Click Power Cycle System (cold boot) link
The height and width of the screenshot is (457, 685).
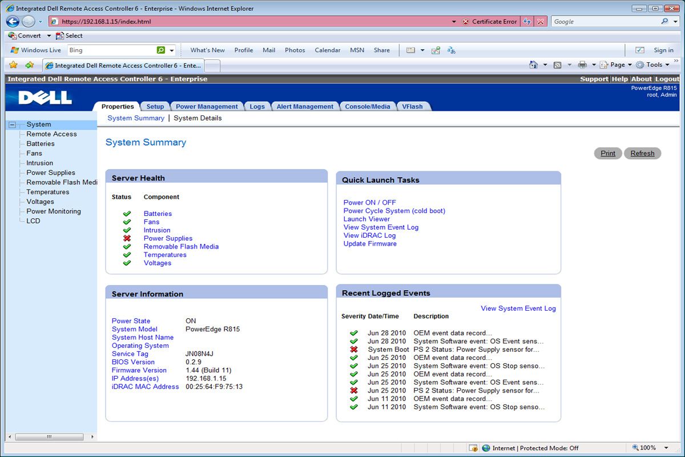click(x=394, y=211)
